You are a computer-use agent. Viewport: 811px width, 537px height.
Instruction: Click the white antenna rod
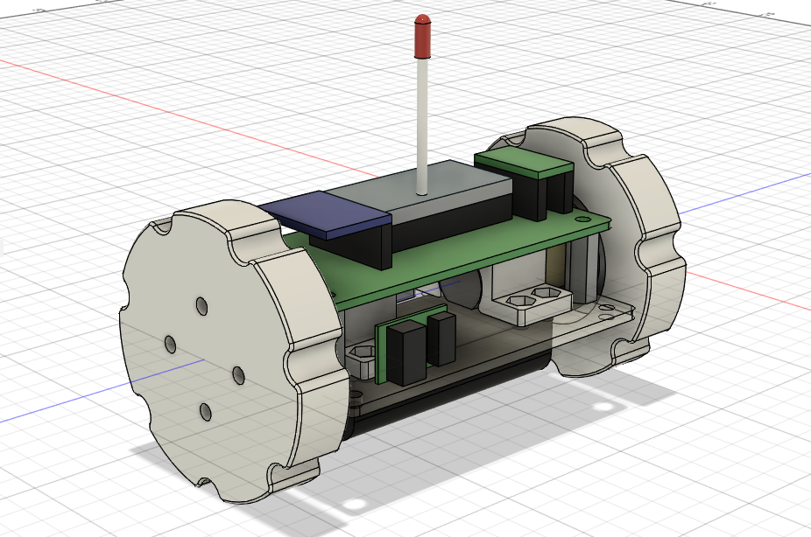click(x=422, y=127)
